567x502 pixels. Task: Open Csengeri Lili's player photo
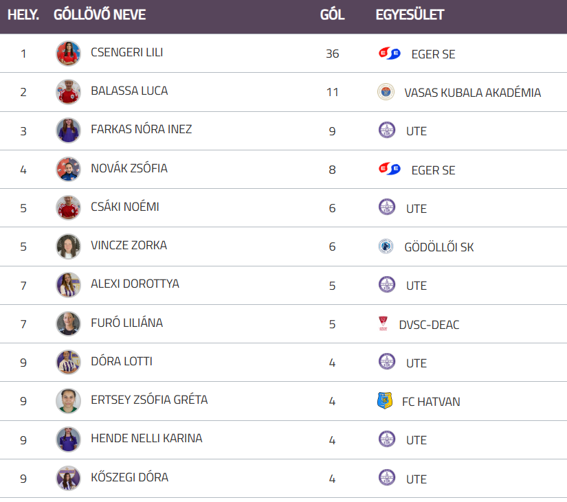(x=68, y=54)
